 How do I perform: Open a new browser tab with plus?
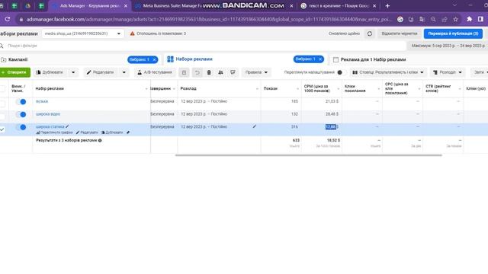click(x=387, y=5)
